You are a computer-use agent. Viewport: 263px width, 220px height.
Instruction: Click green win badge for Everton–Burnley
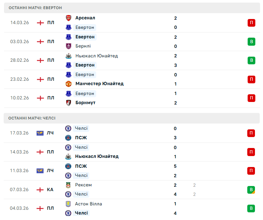(x=251, y=41)
